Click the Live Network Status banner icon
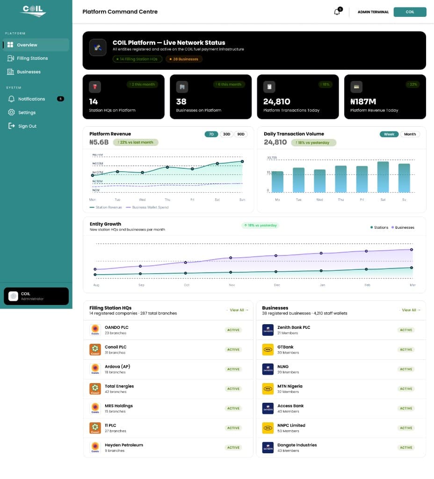 pos(98,47)
